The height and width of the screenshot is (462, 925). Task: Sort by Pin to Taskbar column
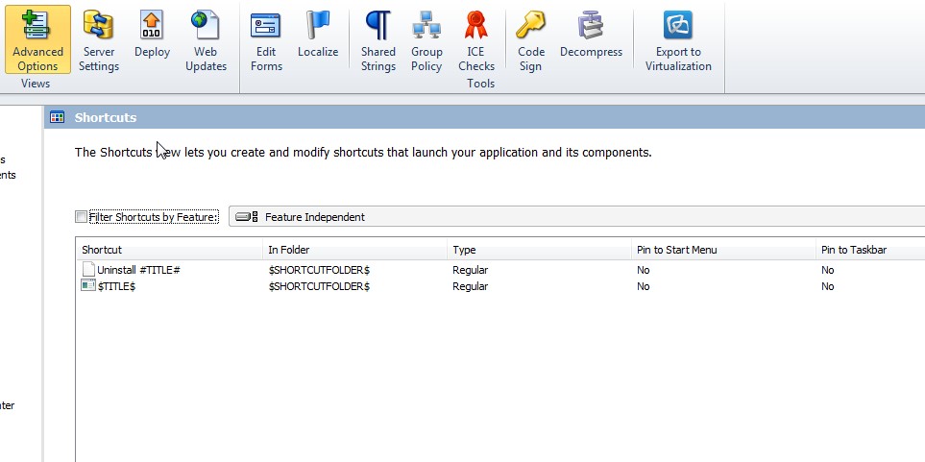tap(870, 250)
